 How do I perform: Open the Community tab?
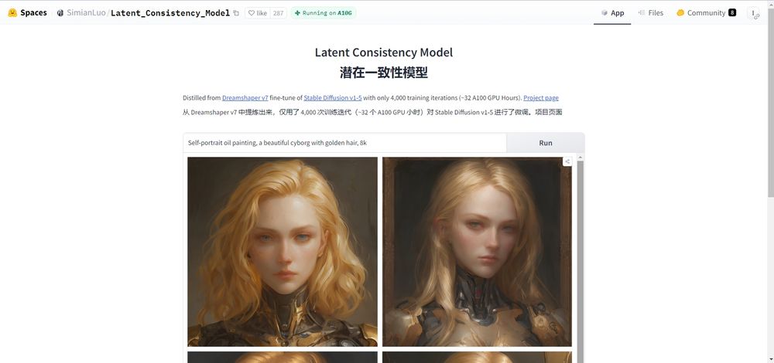706,13
